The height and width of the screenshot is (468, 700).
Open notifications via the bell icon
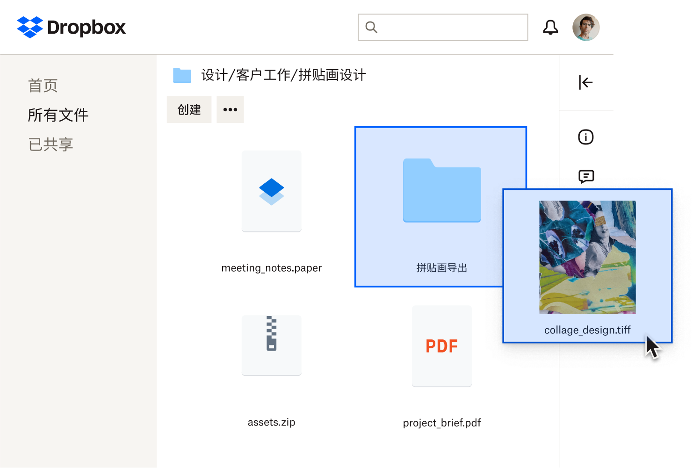(x=551, y=27)
